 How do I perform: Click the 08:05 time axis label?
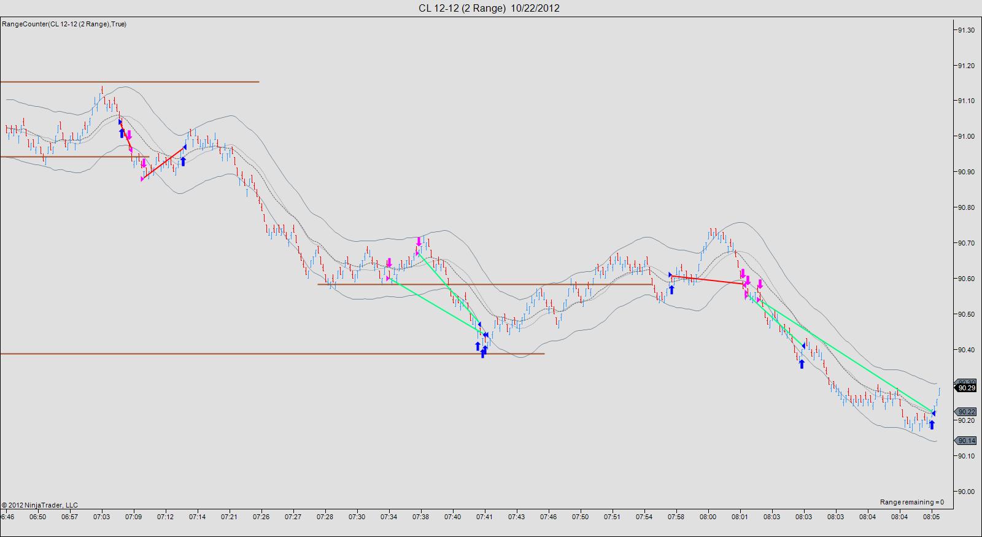click(x=931, y=517)
